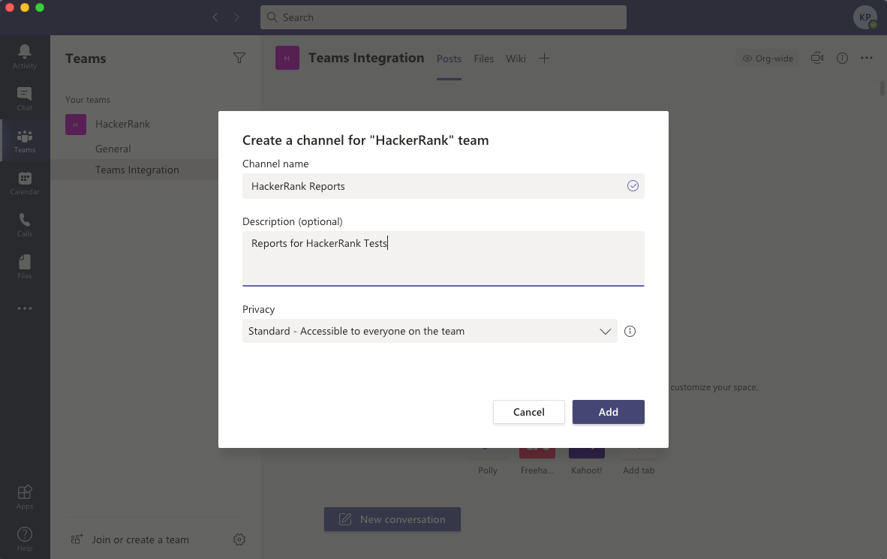The height and width of the screenshot is (559, 887).
Task: Show more apps via the sidebar ellipsis
Action: (x=24, y=308)
